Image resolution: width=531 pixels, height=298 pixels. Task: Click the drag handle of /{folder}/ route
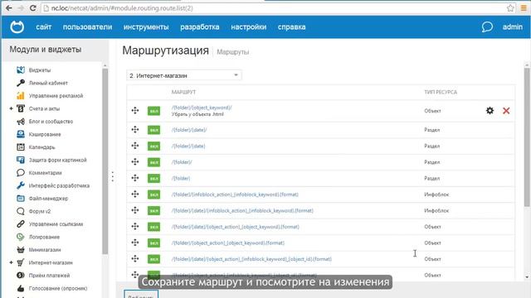pos(135,162)
